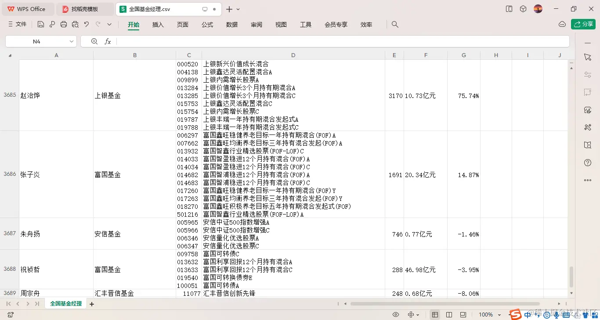Viewport: 600px width, 320px height.
Task: Toggle eye protection mode in status bar
Action: point(396,315)
